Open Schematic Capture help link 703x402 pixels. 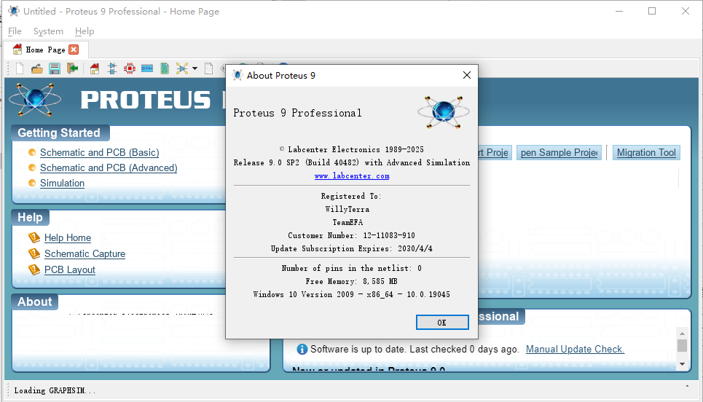85,253
